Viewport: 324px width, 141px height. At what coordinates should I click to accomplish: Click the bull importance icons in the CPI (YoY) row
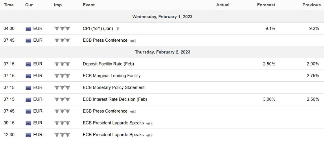click(x=62, y=28)
